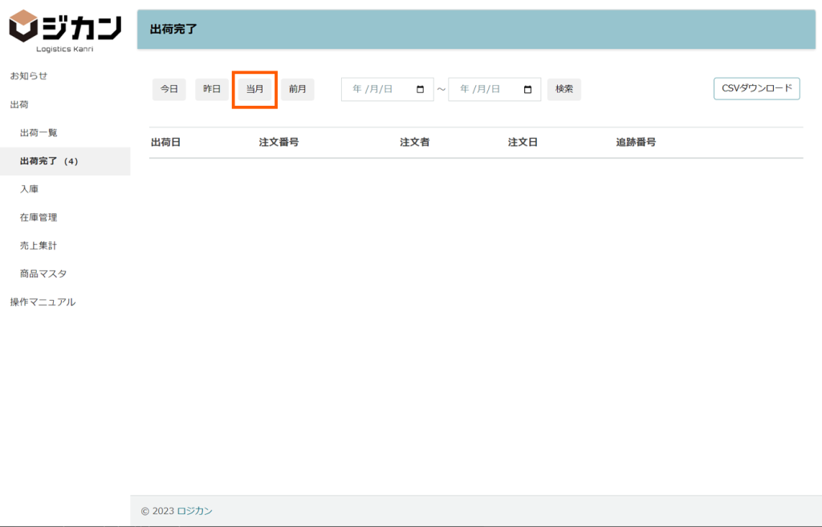
Task: Navigate to 在庫管理
Action: pyautogui.click(x=39, y=217)
